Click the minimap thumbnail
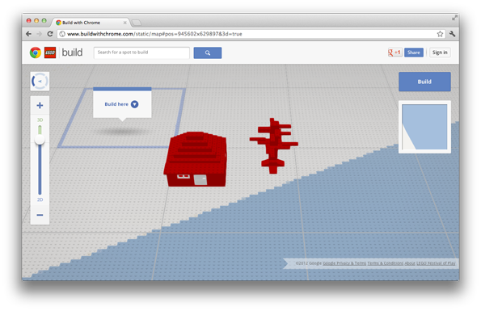 click(x=424, y=127)
